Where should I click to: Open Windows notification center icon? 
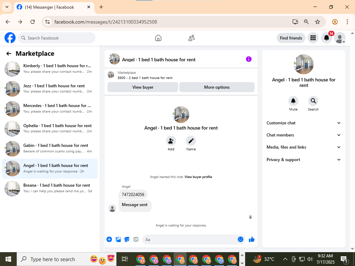pos(344,259)
